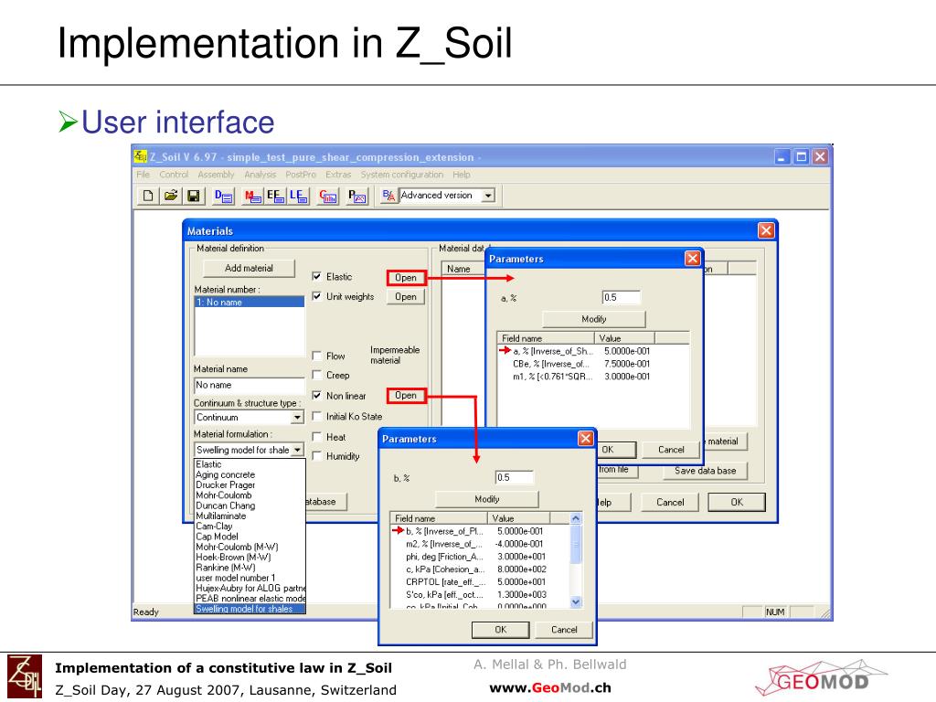Click the red C chart toolbar icon

click(328, 196)
